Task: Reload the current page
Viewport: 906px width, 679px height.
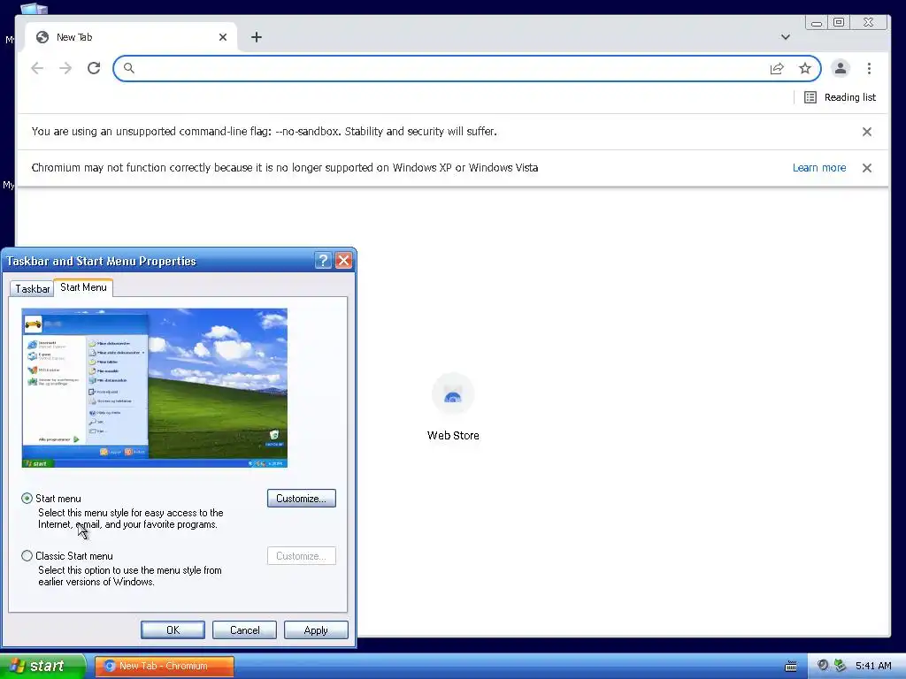Action: click(x=94, y=68)
